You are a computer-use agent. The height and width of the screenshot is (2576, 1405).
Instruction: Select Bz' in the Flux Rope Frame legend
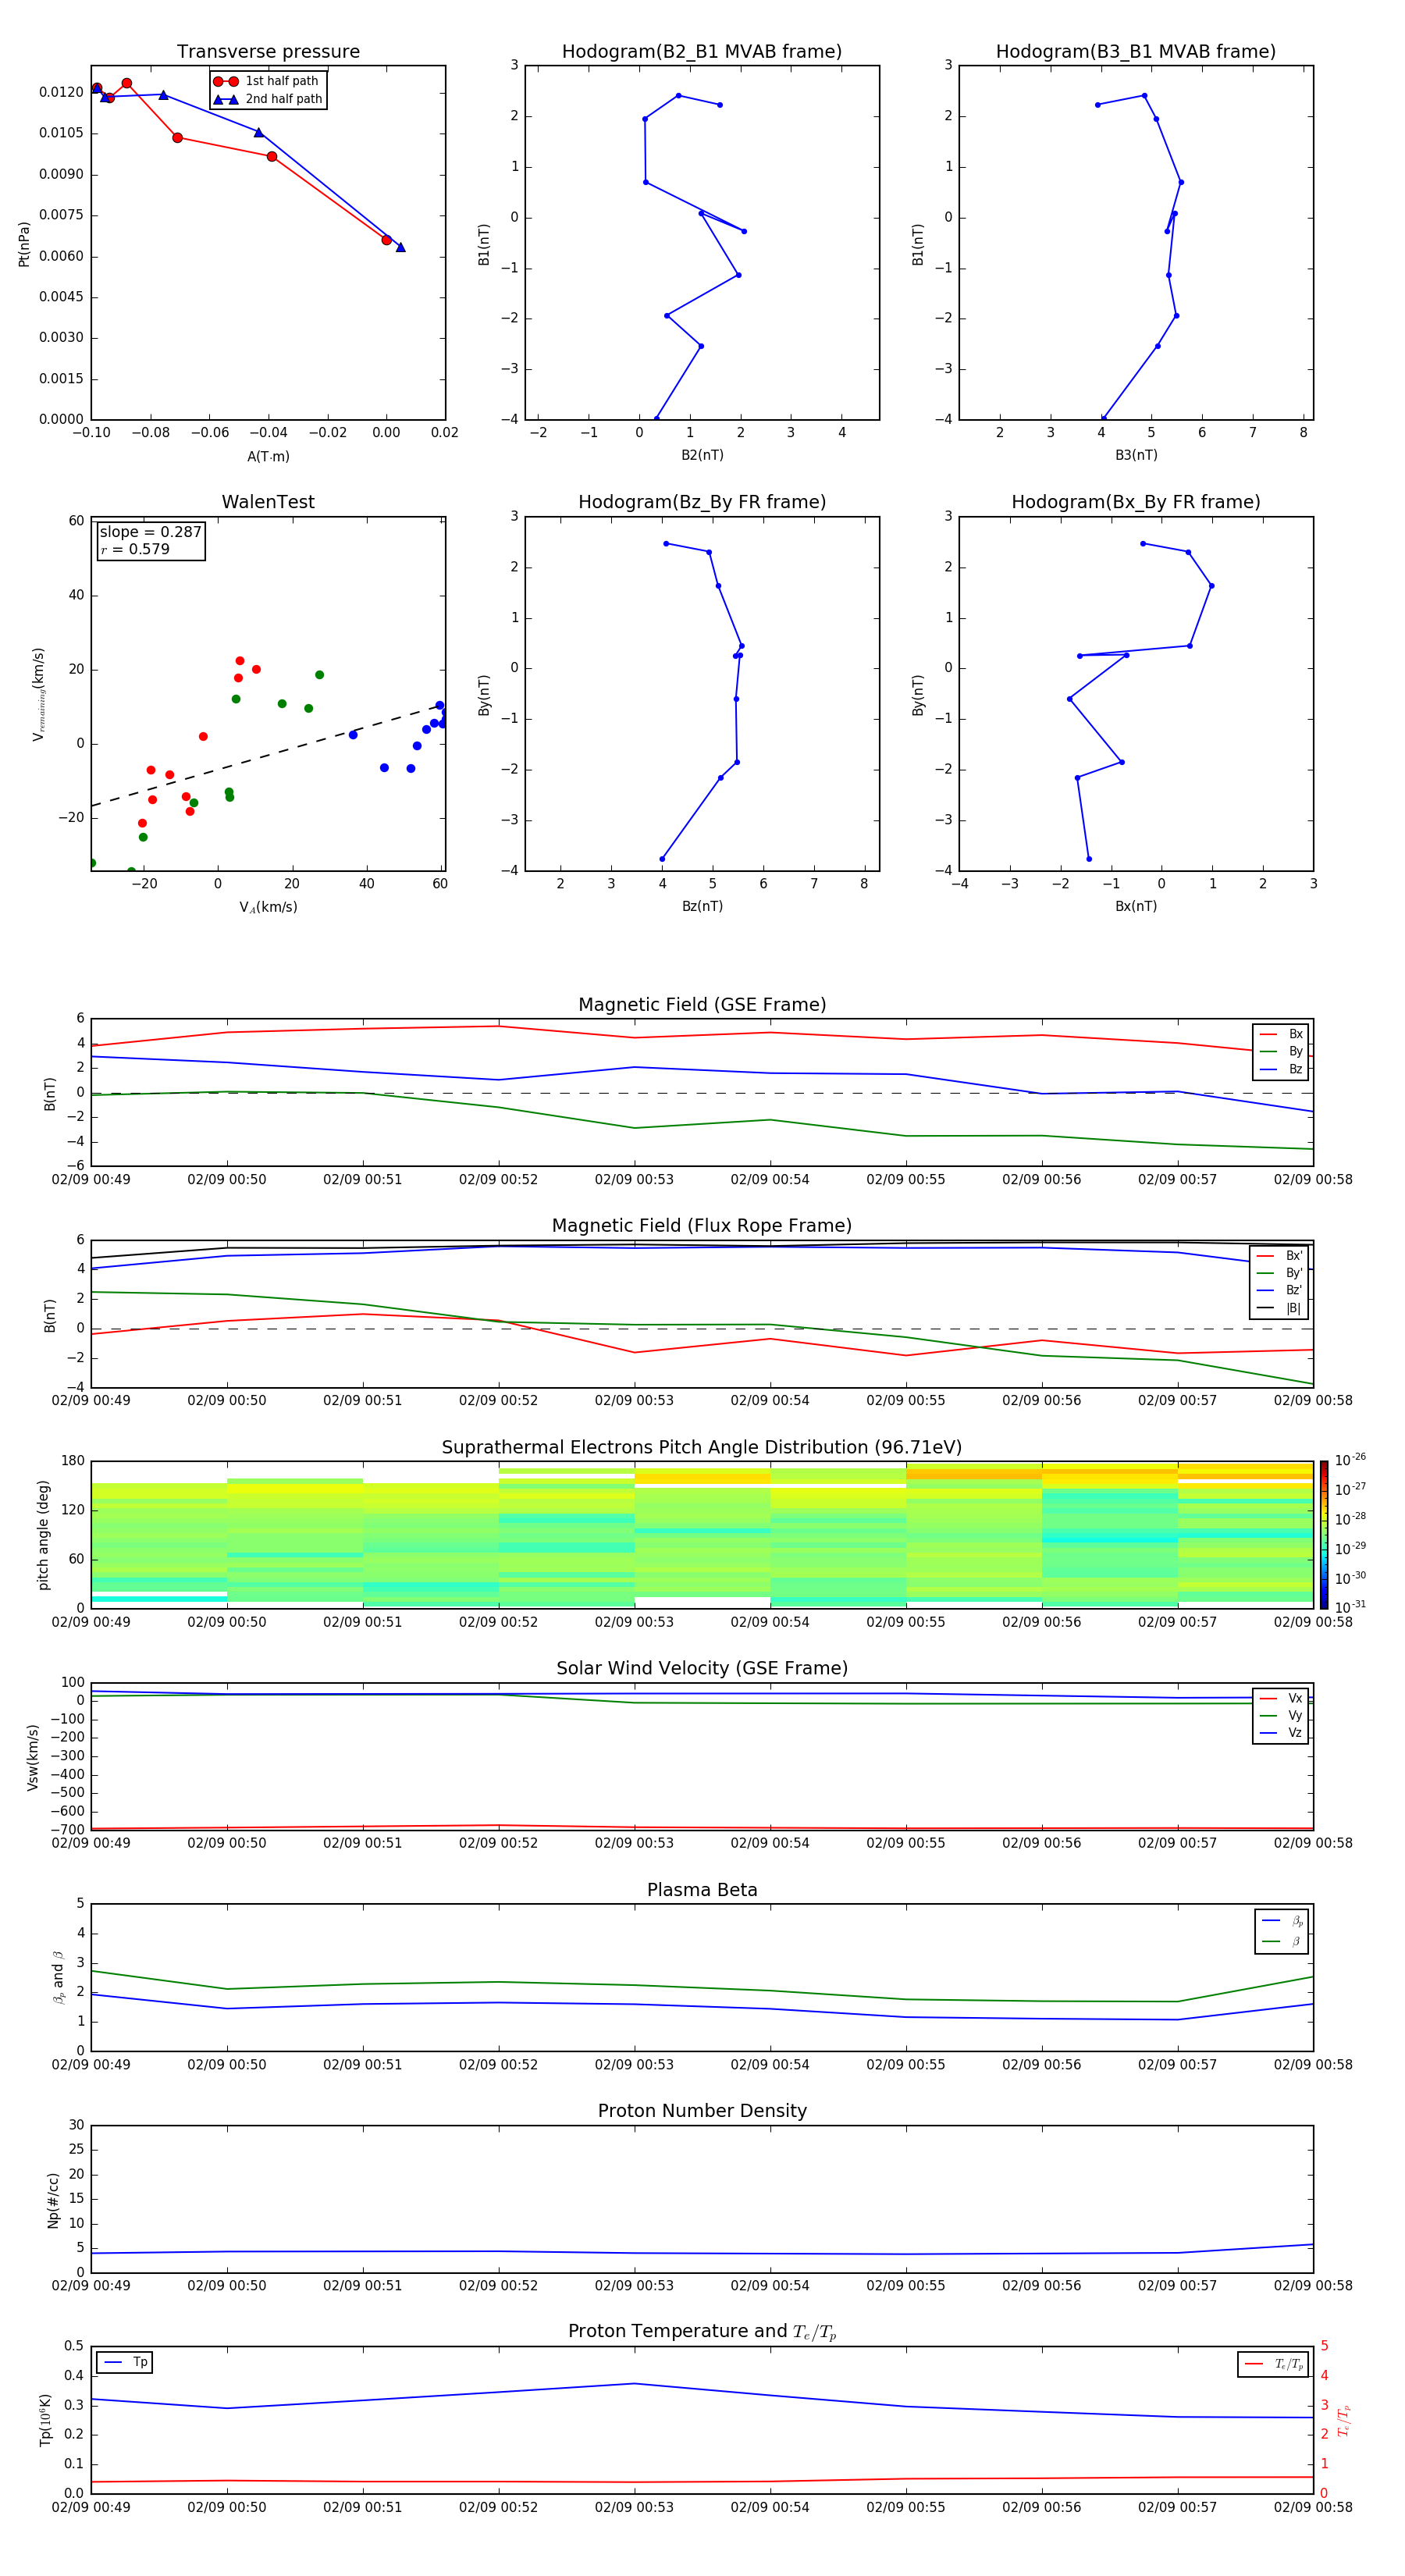(x=1279, y=1290)
